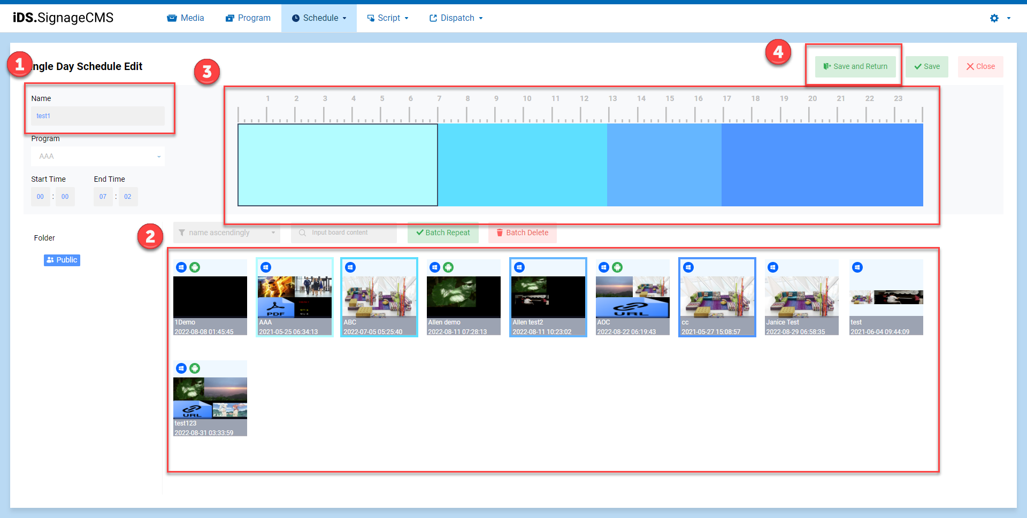Open the Program menu item
Image resolution: width=1027 pixels, height=518 pixels.
[x=248, y=18]
